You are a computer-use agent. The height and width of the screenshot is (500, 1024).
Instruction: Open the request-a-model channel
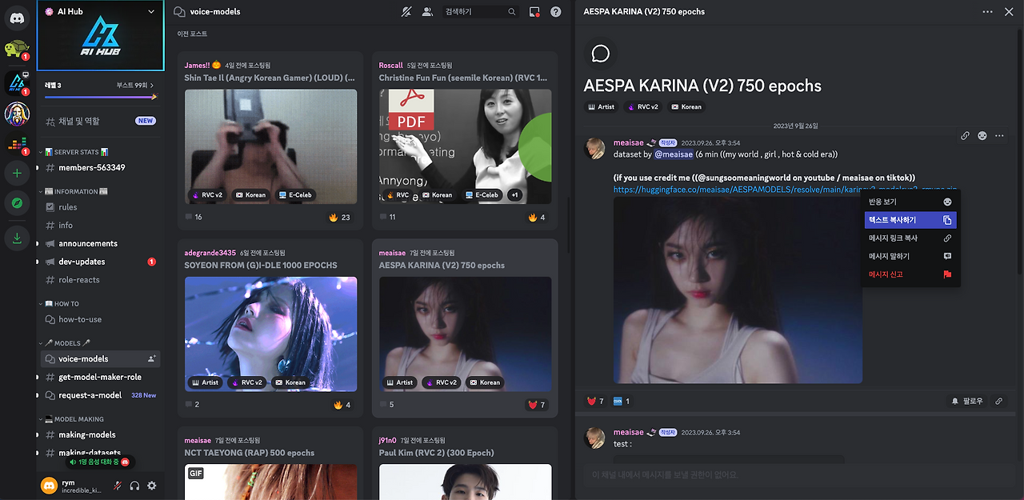coord(101,395)
